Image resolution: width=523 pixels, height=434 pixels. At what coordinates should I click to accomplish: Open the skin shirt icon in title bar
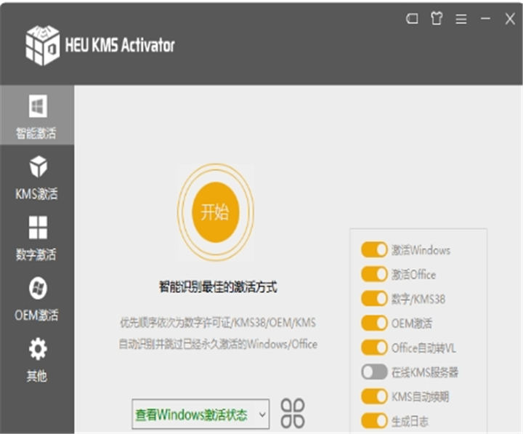[x=437, y=18]
